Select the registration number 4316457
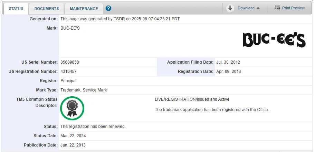Screen dimensions: 314x152 pos(68,72)
